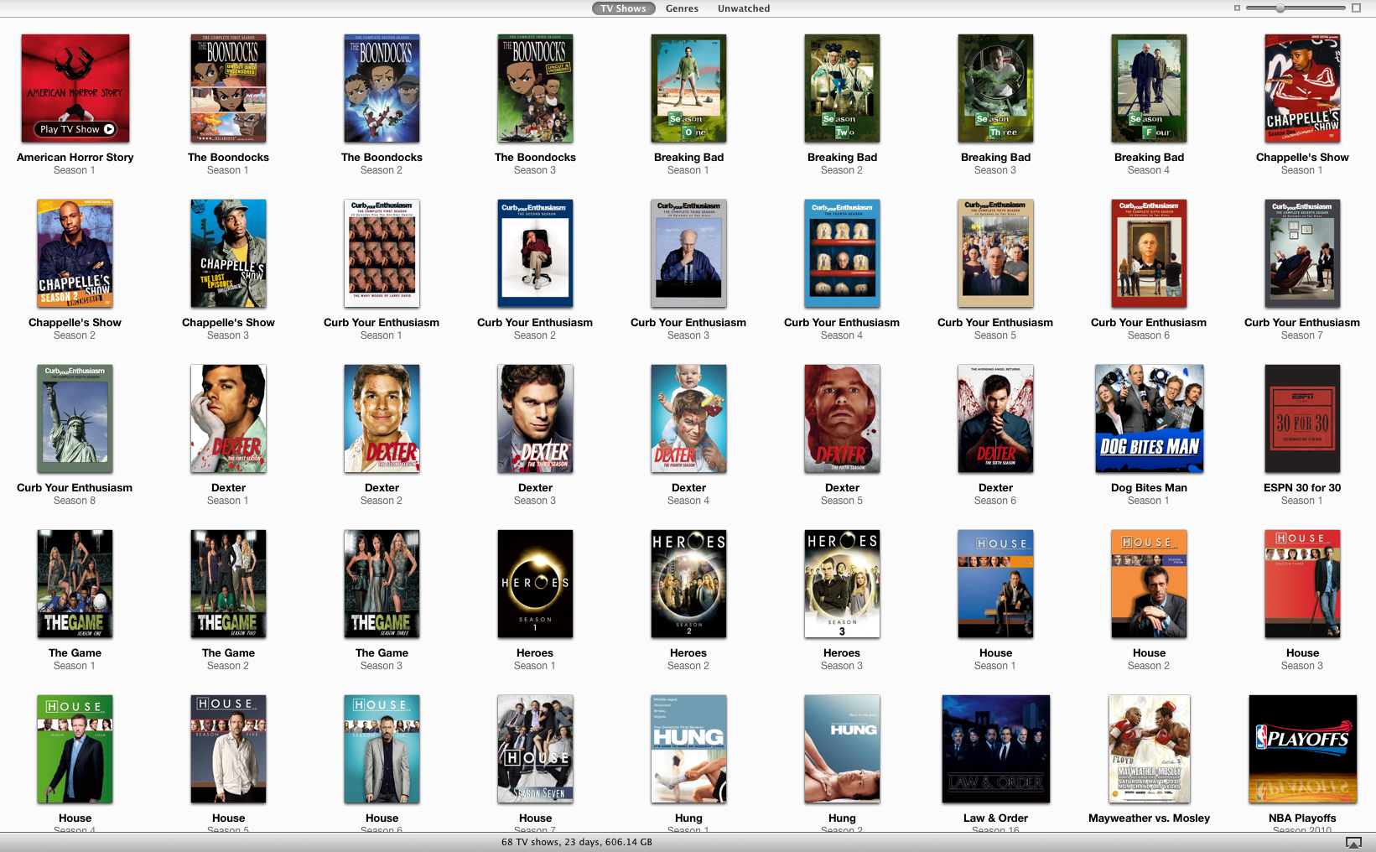The image size is (1376, 852).
Task: Click the "Law & Order" title text
Action: pos(995,818)
